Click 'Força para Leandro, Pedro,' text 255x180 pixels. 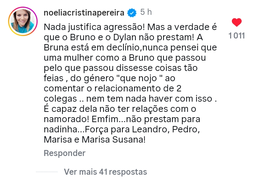(142, 130)
